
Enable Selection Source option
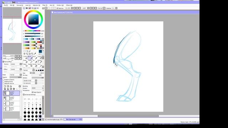point(4,84)
